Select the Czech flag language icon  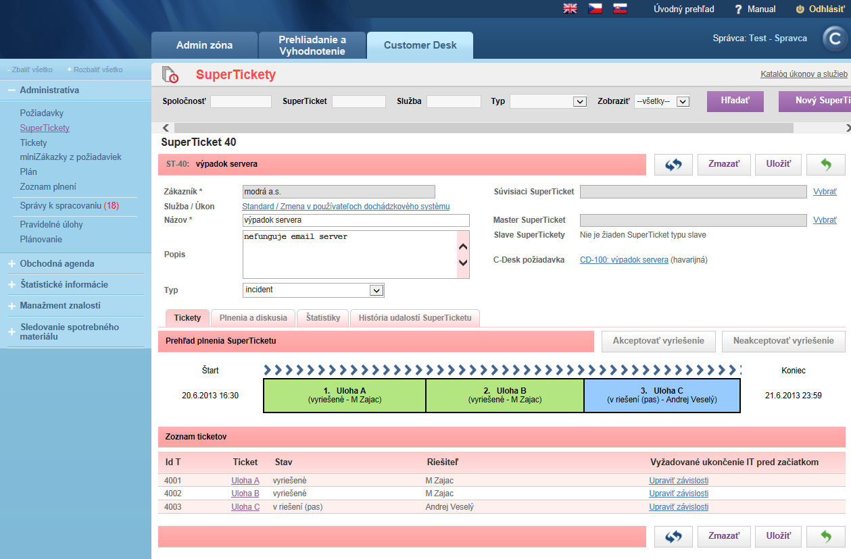pos(595,9)
